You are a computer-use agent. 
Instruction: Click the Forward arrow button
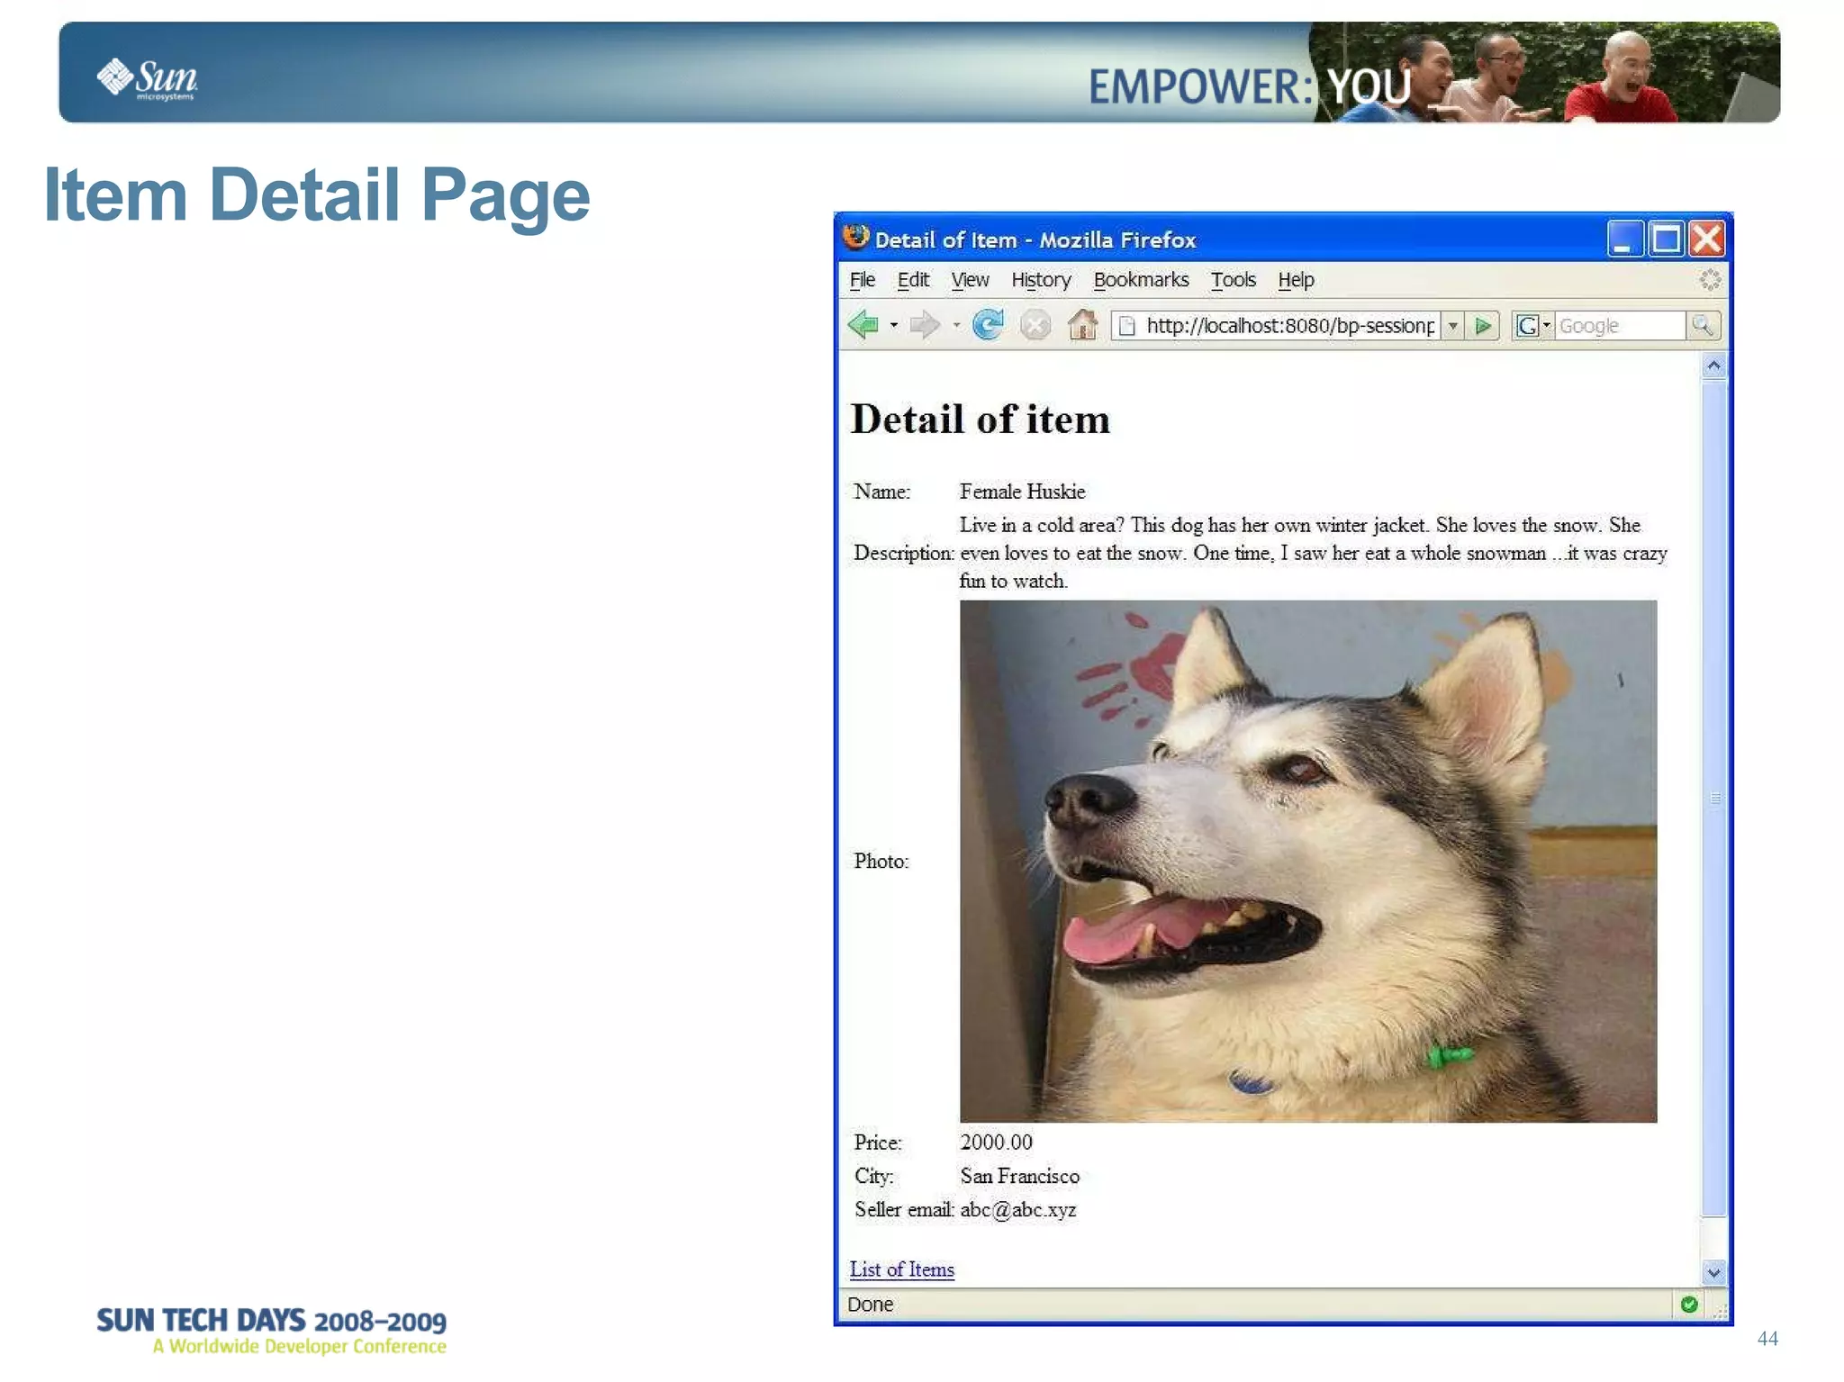click(924, 325)
